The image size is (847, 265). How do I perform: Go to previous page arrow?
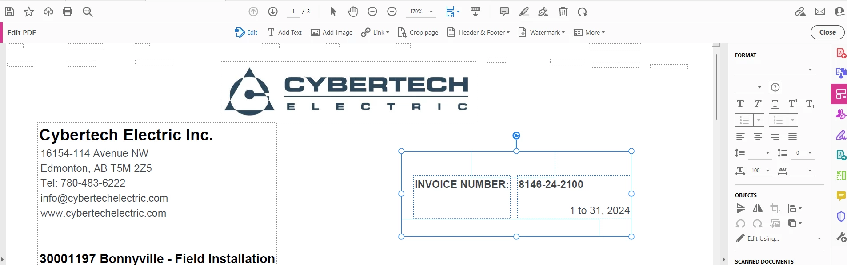(x=253, y=12)
